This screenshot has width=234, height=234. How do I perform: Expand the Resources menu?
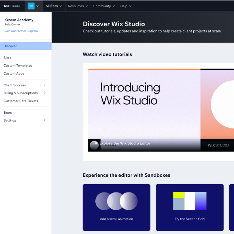78,6
